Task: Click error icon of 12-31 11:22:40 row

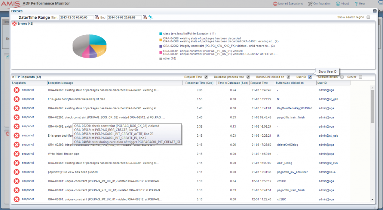Action: pos(16,199)
